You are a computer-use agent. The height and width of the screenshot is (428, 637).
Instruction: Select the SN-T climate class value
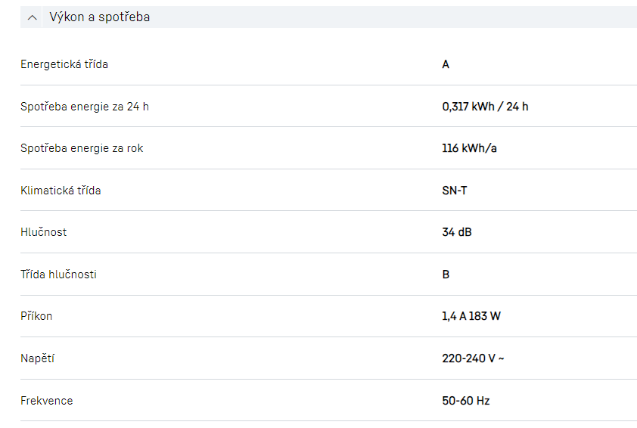tap(455, 191)
